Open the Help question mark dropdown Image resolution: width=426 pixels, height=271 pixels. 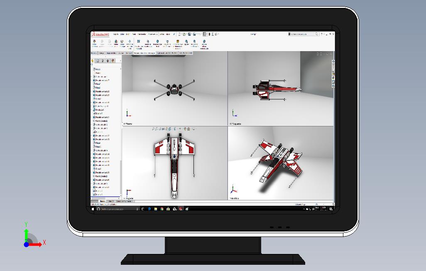(x=324, y=34)
